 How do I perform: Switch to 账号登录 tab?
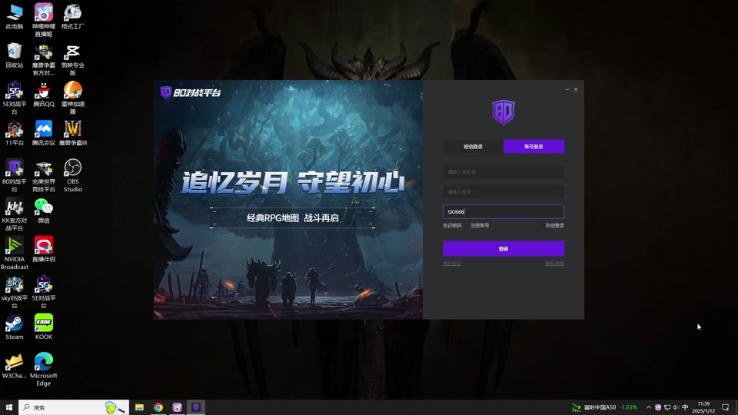point(534,146)
